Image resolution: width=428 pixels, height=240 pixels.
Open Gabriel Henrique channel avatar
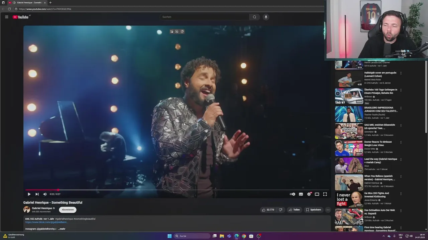27,210
